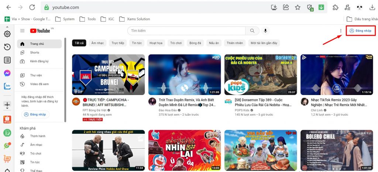
Task: Select the Hoạt họa filter chip
Action: coord(156,43)
